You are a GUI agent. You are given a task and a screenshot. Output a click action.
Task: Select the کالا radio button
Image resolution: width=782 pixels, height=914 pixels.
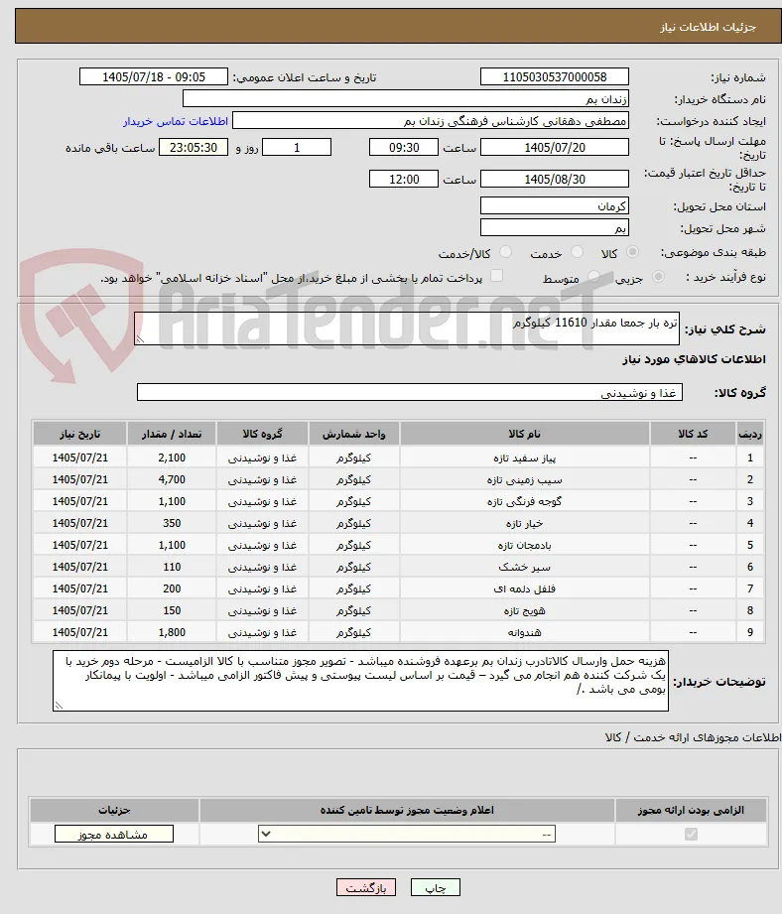pyautogui.click(x=632, y=252)
